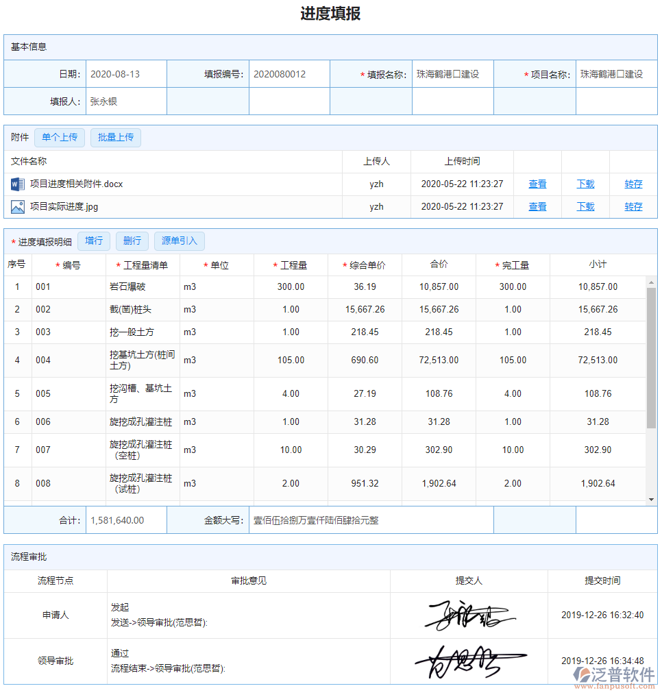Click the 日期 date field showing 2020-08-13
The height and width of the screenshot is (697, 662).
point(125,74)
